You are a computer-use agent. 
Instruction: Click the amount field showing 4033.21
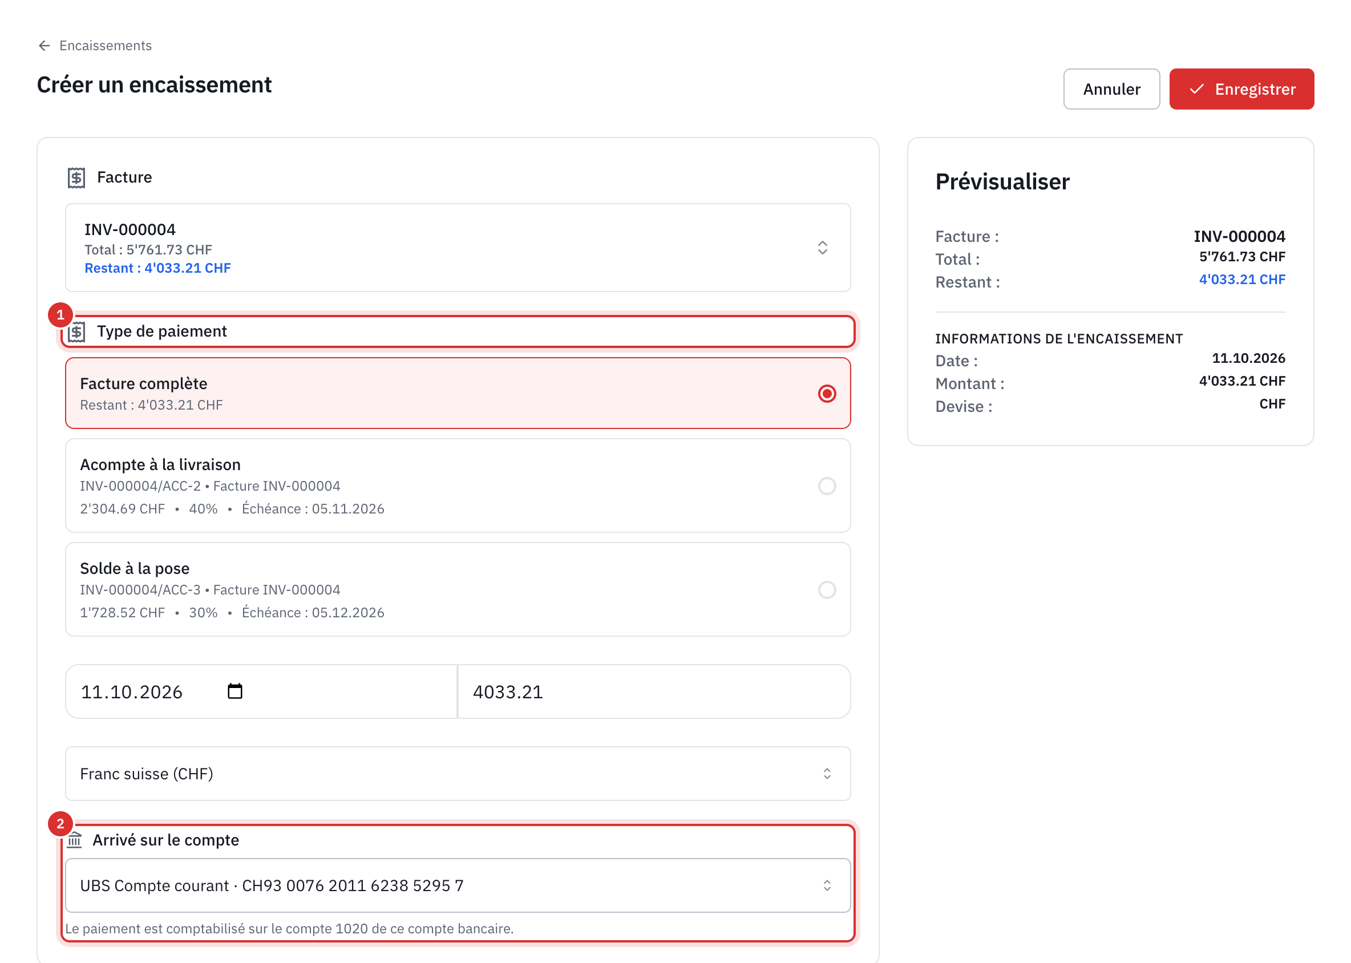coord(654,691)
